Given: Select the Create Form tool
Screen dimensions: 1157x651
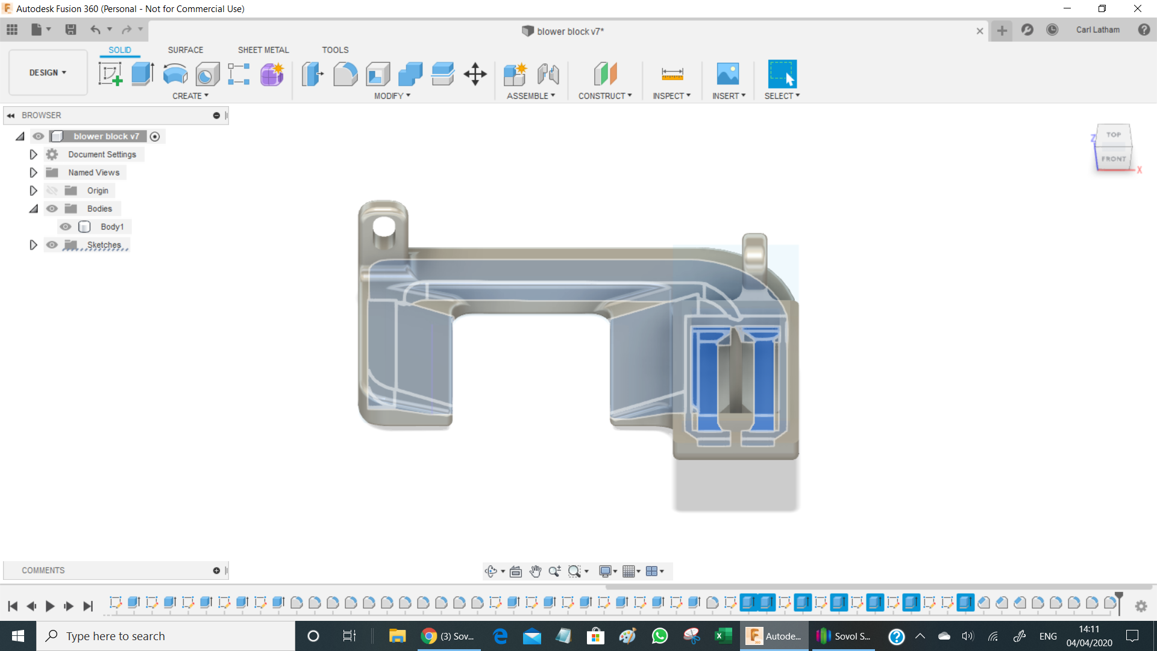Looking at the screenshot, I should click(272, 74).
